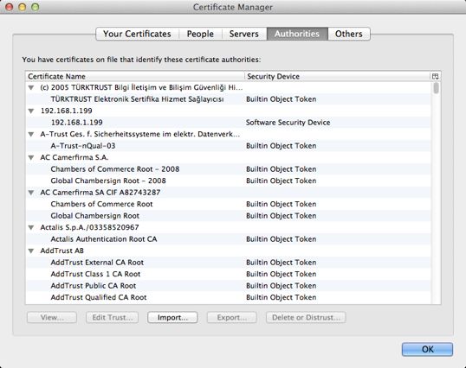Collapse the 192.168.1.199 parent group
Screen dimensions: 466x368
click(x=31, y=111)
